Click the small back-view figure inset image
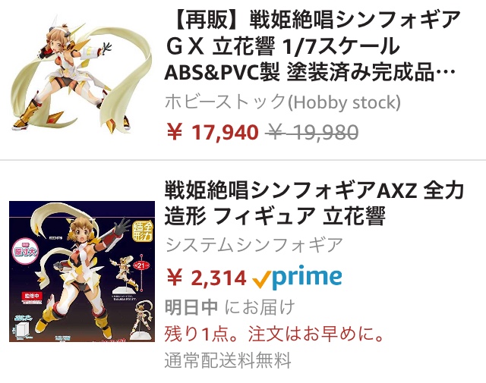 tap(143, 319)
